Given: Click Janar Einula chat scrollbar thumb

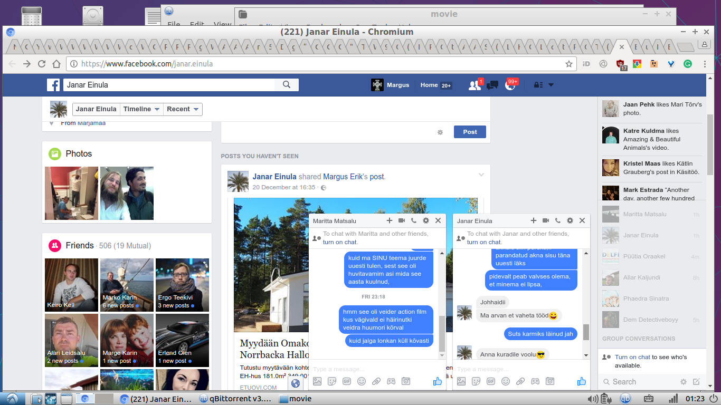Looking at the screenshot, I should pyautogui.click(x=586, y=332).
